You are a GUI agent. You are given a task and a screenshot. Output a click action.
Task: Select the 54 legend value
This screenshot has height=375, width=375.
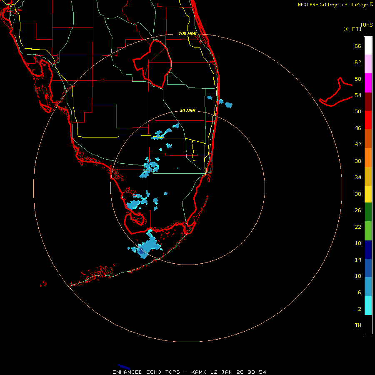(x=358, y=95)
